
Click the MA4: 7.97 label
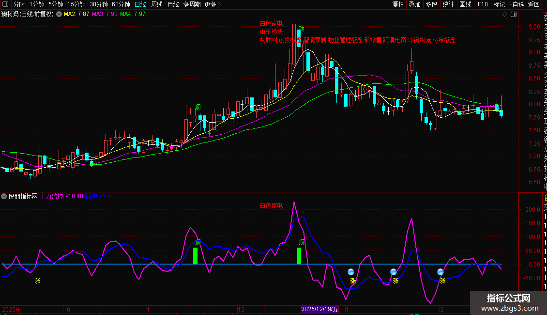pos(133,14)
